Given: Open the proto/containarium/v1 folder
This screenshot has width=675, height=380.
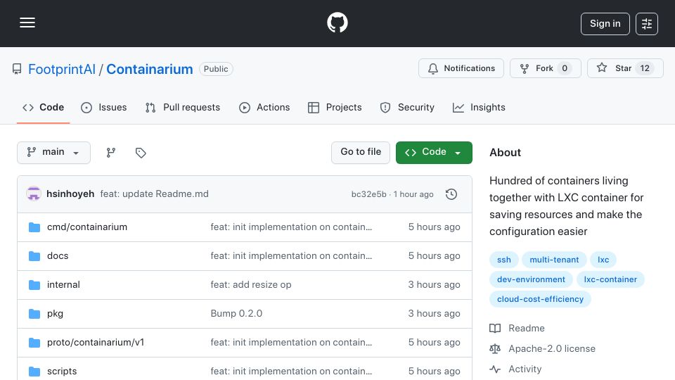Looking at the screenshot, I should pyautogui.click(x=96, y=343).
